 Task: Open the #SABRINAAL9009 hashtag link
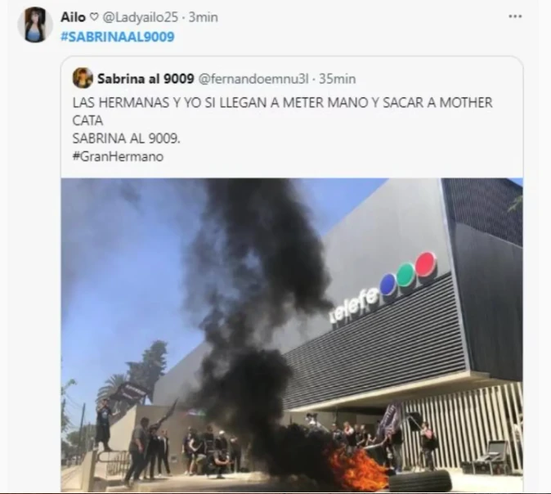coord(118,37)
